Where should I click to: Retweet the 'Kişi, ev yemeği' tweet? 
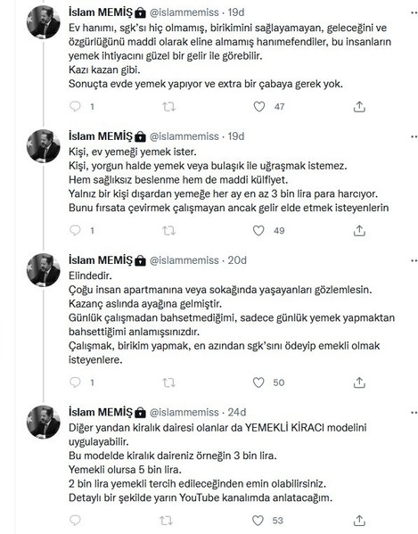tap(168, 231)
